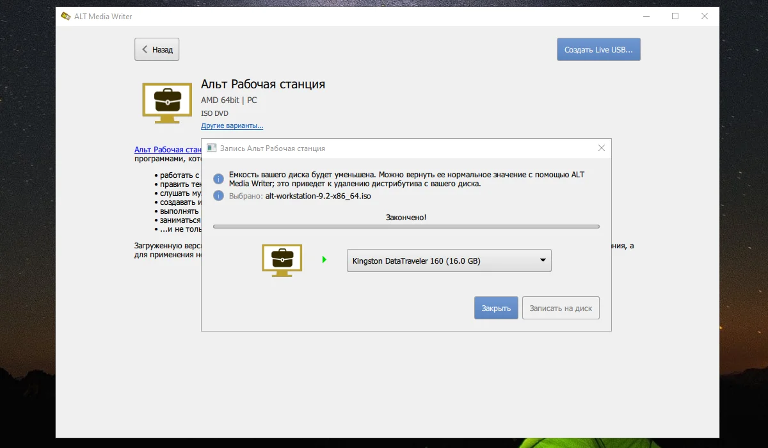The width and height of the screenshot is (768, 448).
Task: Click the Альт Рабочая станция description link
Action: coord(168,149)
